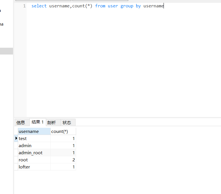Viewport: 221px width, 194px height.
Task: Click the 'select' keyword in SQL editor
Action: tap(39, 6)
